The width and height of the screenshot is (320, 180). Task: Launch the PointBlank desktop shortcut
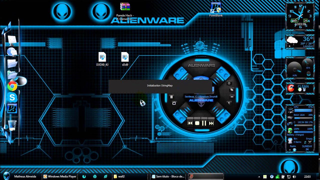point(216,9)
